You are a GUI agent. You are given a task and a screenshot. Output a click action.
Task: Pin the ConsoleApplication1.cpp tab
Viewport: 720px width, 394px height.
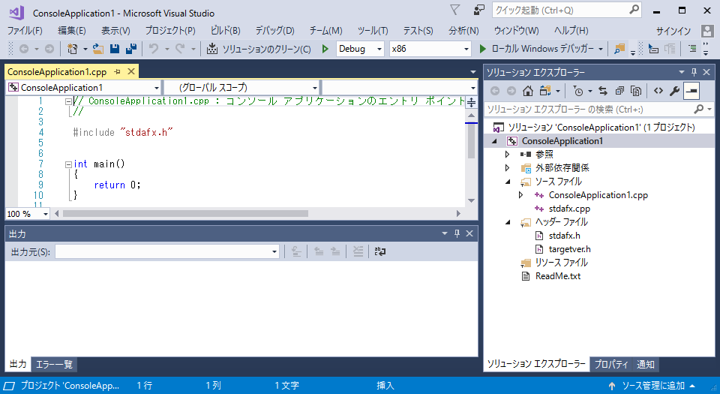pos(118,71)
